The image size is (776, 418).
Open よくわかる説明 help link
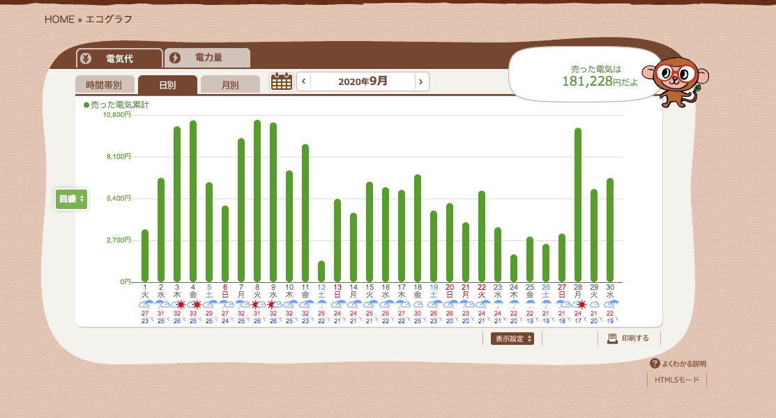click(x=678, y=364)
